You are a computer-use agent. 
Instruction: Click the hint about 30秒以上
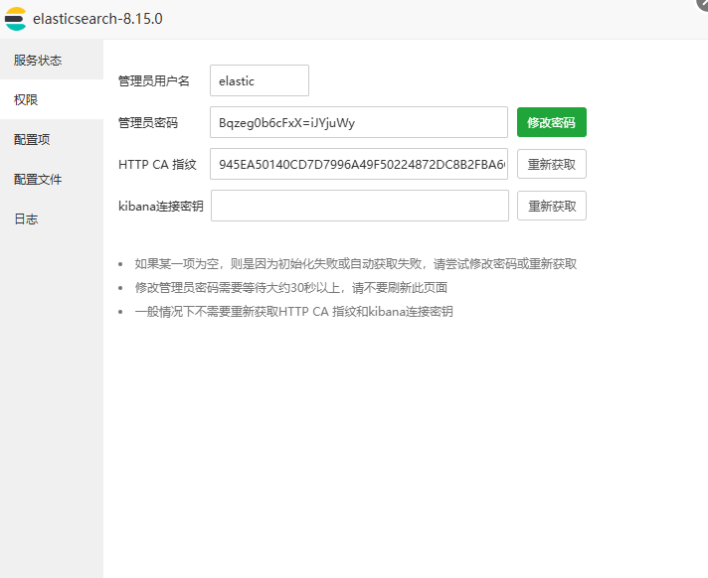point(290,288)
